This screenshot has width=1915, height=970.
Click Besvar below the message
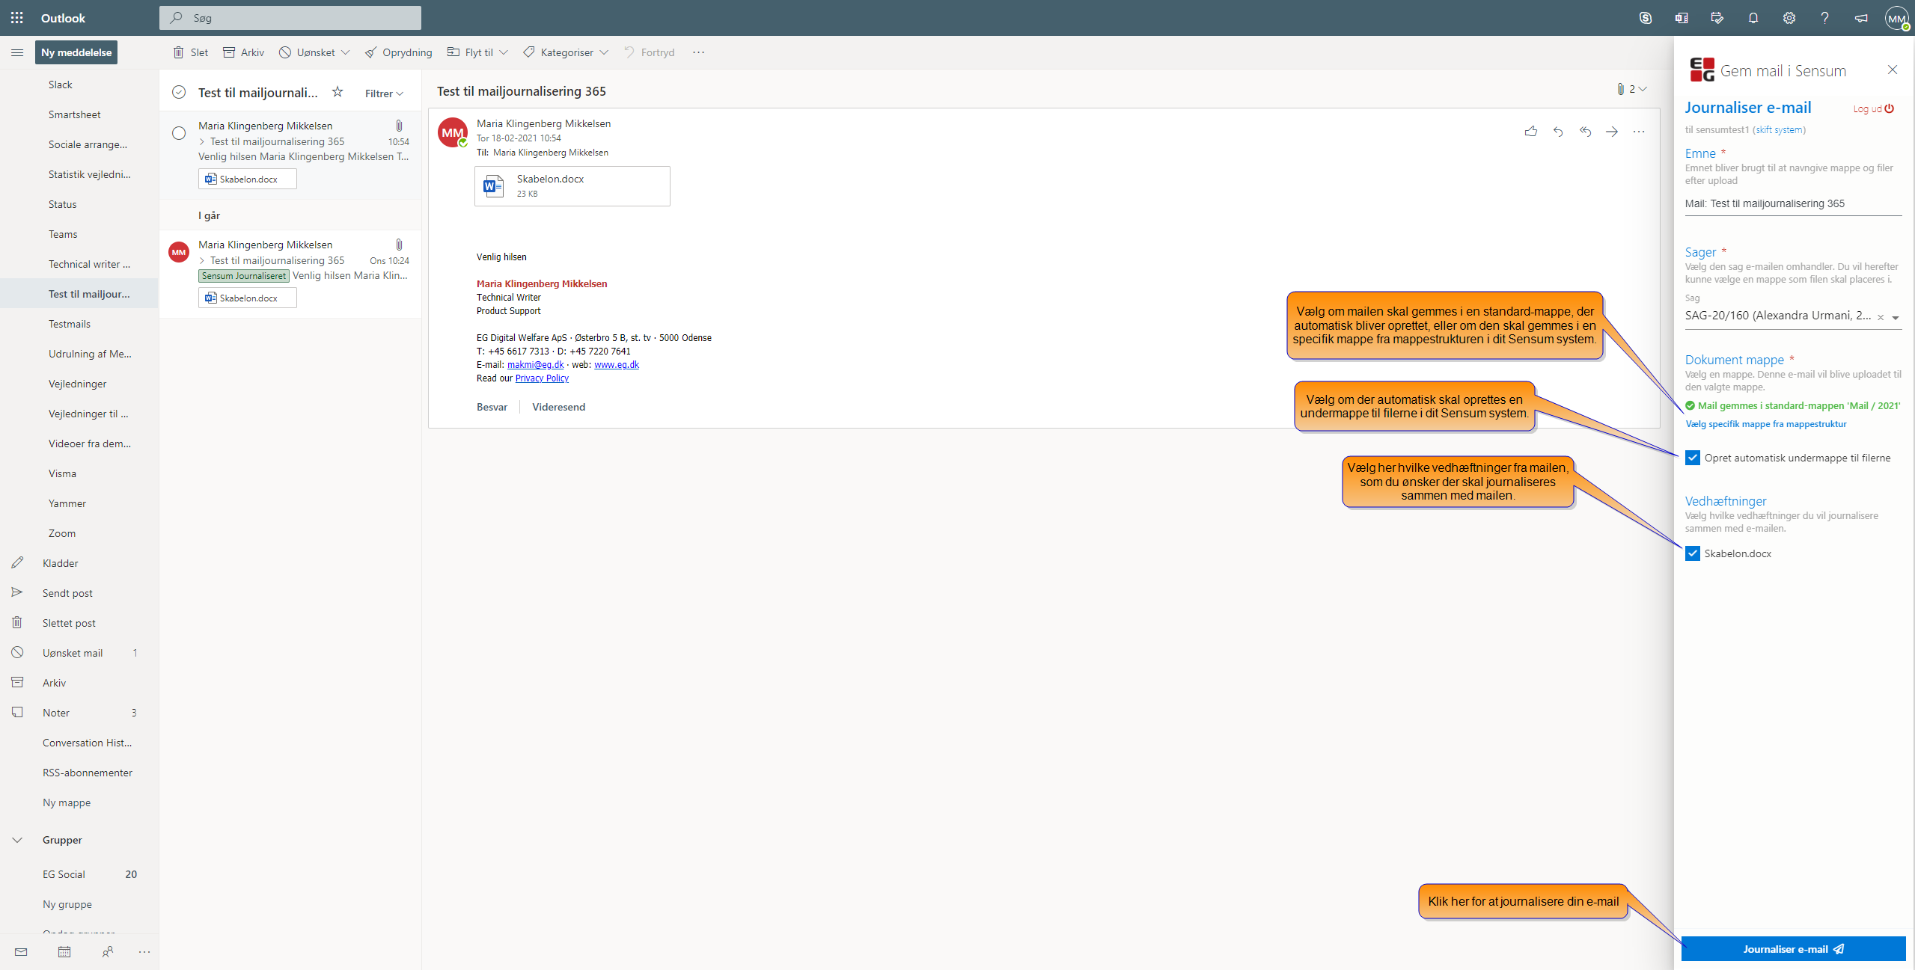coord(492,407)
